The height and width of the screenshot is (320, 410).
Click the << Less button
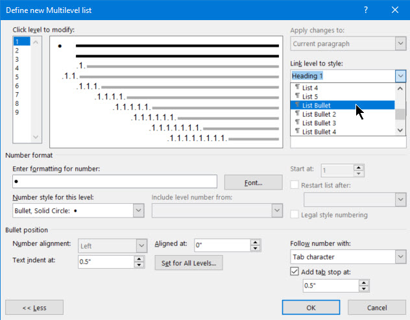pos(34,308)
